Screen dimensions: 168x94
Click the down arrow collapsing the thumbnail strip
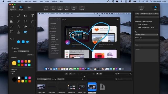point(84,77)
